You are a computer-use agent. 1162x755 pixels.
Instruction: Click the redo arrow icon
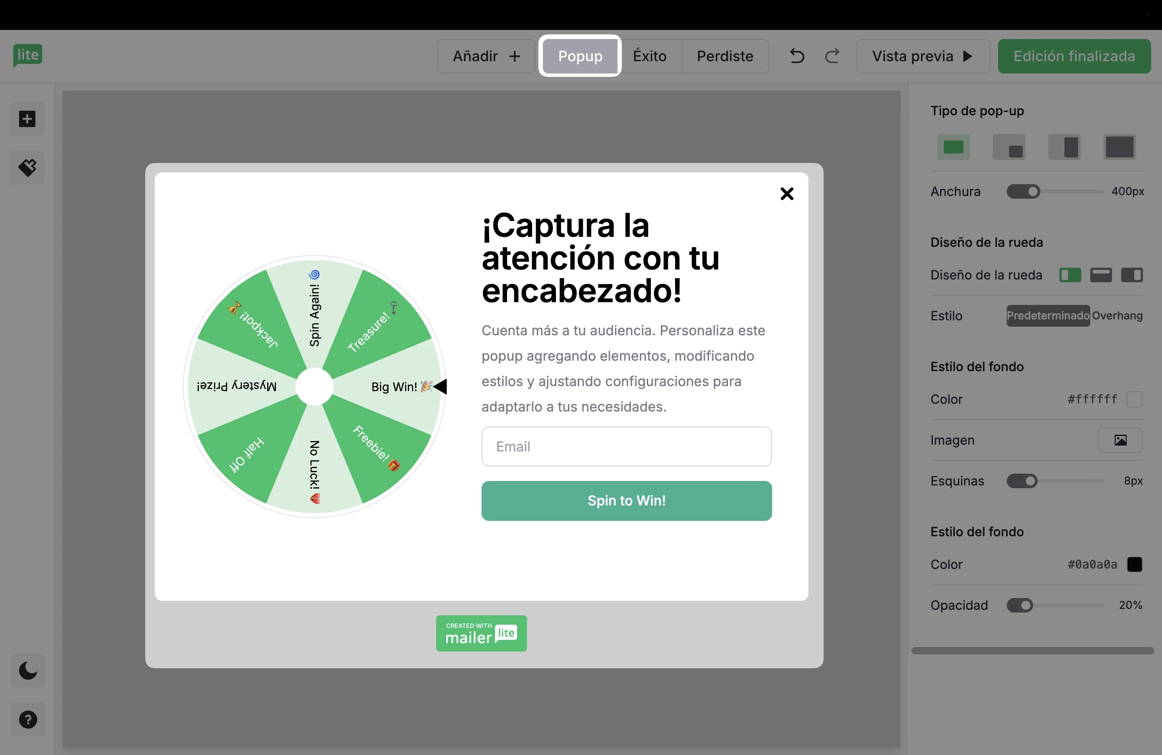coord(832,56)
